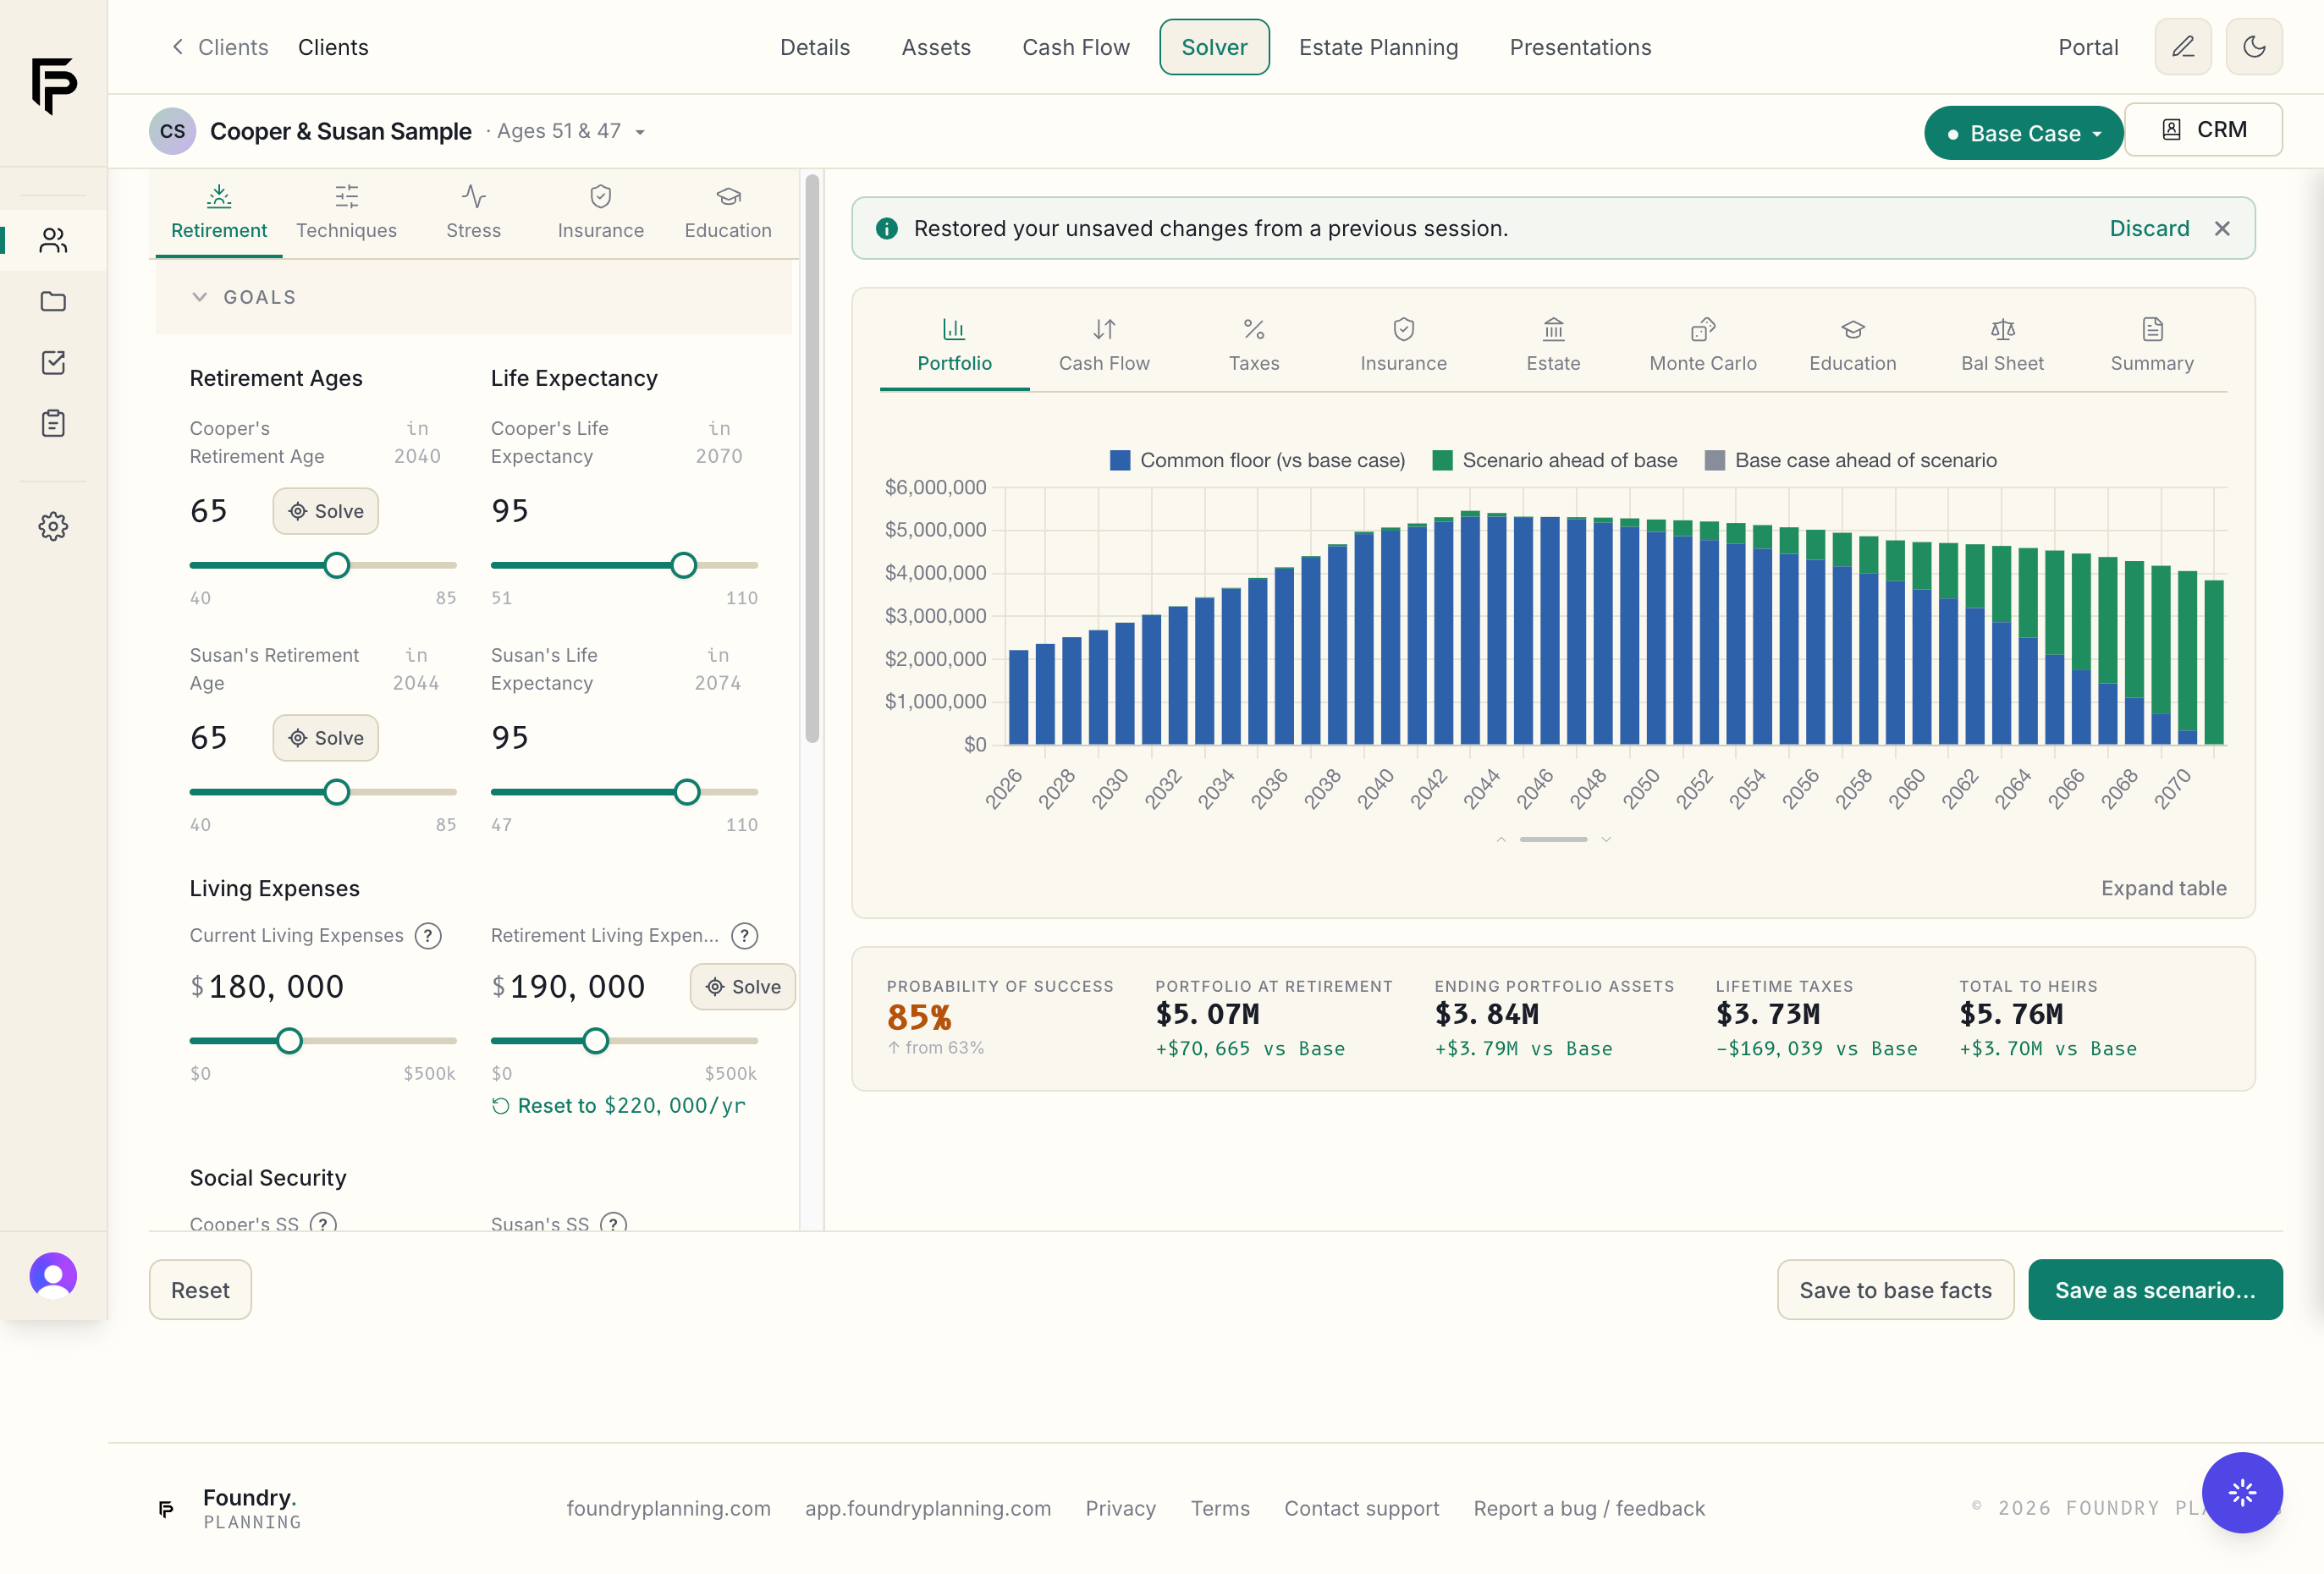2324x1574 pixels.
Task: Open the Assets top navigation item
Action: [935, 47]
